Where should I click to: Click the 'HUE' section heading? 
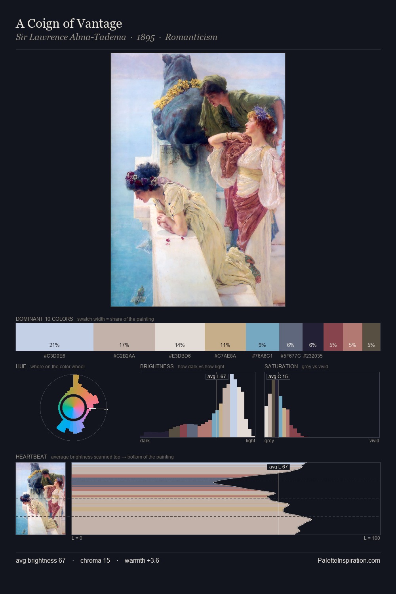(21, 366)
